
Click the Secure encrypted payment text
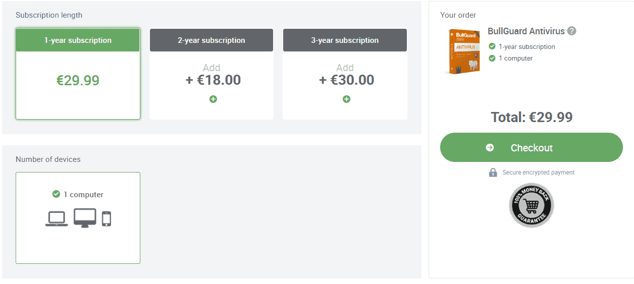539,173
